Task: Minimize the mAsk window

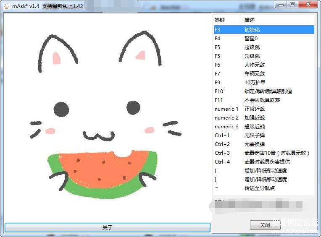Action: (281, 5)
